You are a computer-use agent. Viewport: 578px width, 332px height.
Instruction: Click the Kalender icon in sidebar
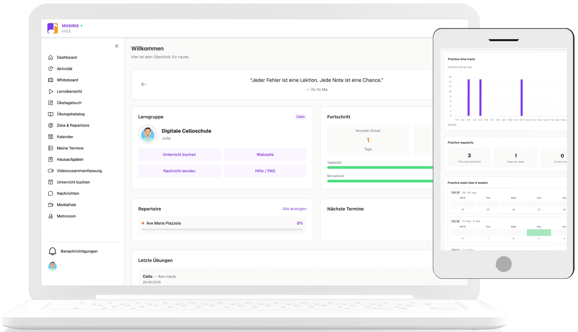[51, 137]
